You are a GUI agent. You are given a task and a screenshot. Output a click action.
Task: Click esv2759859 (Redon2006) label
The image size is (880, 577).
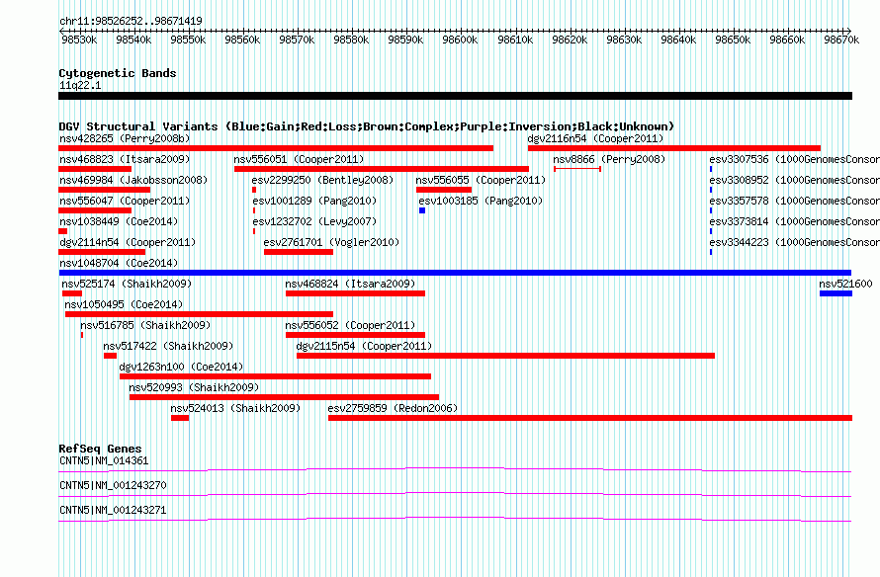pyautogui.click(x=393, y=408)
